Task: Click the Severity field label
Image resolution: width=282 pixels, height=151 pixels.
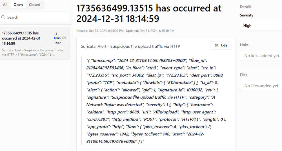Action: coord(247,15)
